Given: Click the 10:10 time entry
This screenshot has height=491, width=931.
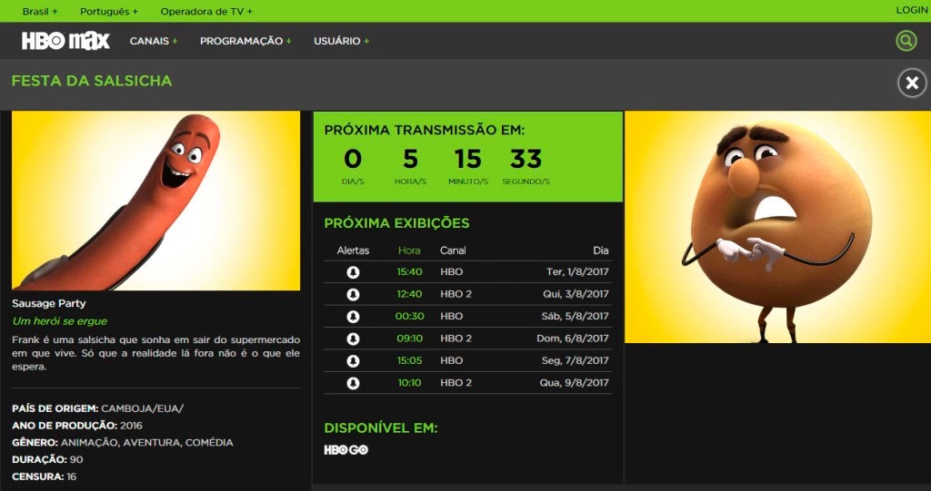Looking at the screenshot, I should pyautogui.click(x=410, y=383).
